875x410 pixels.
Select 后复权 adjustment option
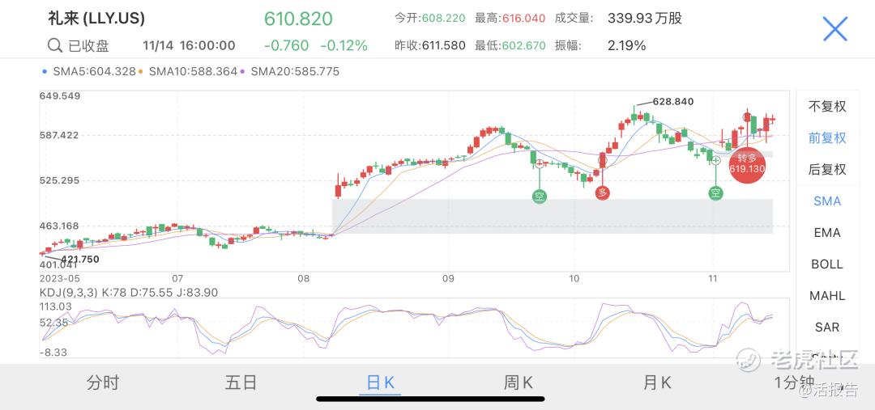coord(826,169)
